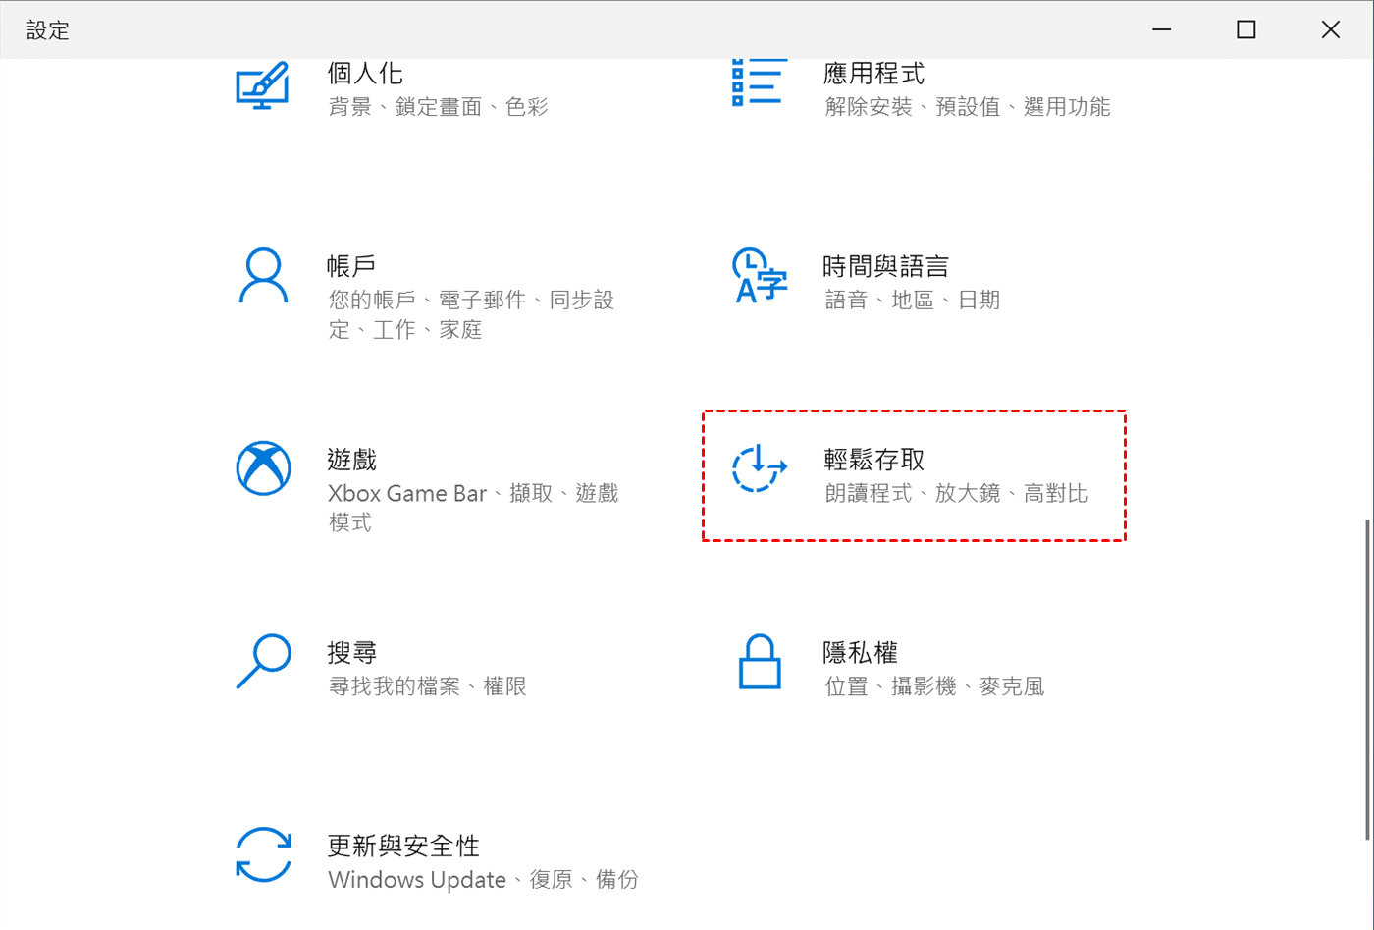Open 更新與安全性 settings title
The image size is (1374, 930).
[403, 846]
